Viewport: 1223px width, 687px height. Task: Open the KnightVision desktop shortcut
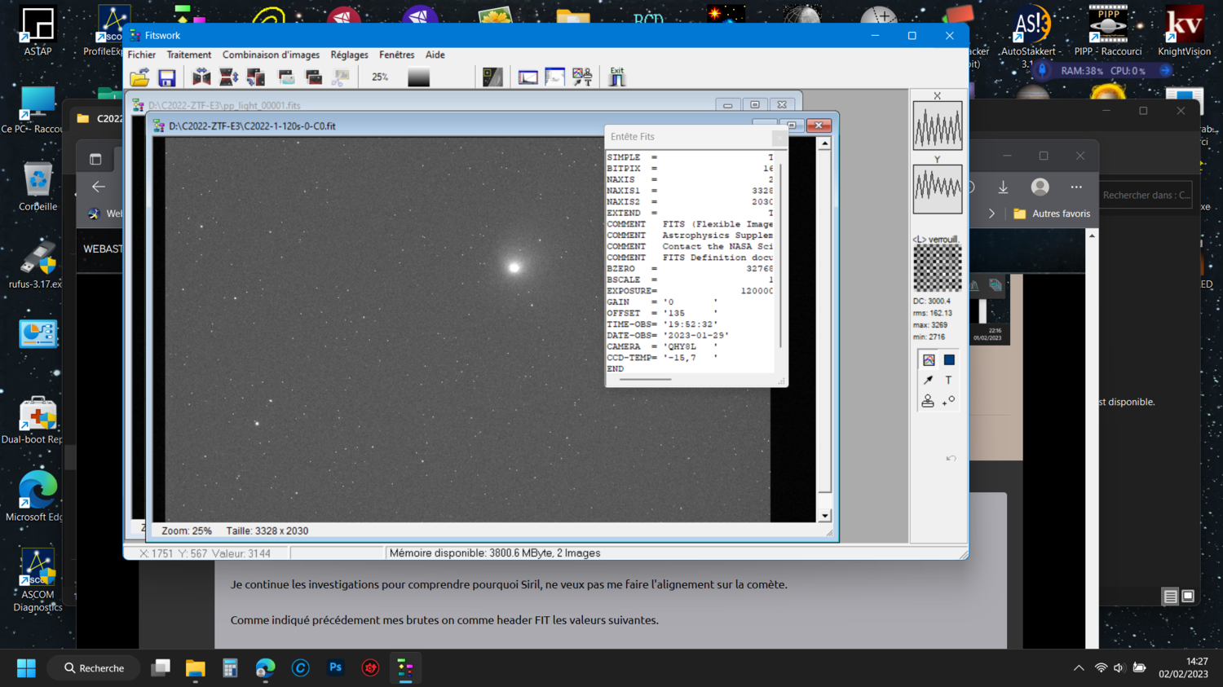[x=1184, y=32]
